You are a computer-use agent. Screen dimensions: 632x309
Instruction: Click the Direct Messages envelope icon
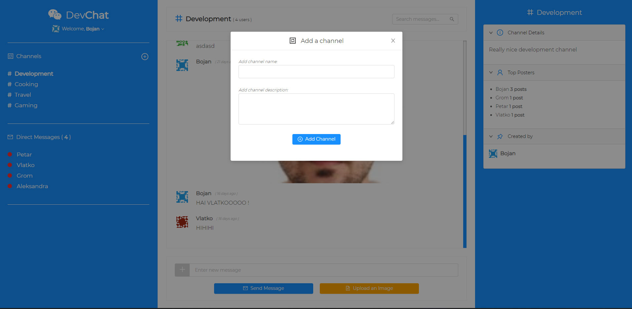point(10,137)
